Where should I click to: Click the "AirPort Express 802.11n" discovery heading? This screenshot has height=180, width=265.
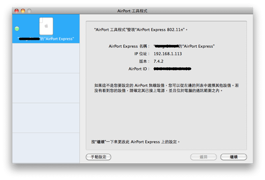(141, 30)
